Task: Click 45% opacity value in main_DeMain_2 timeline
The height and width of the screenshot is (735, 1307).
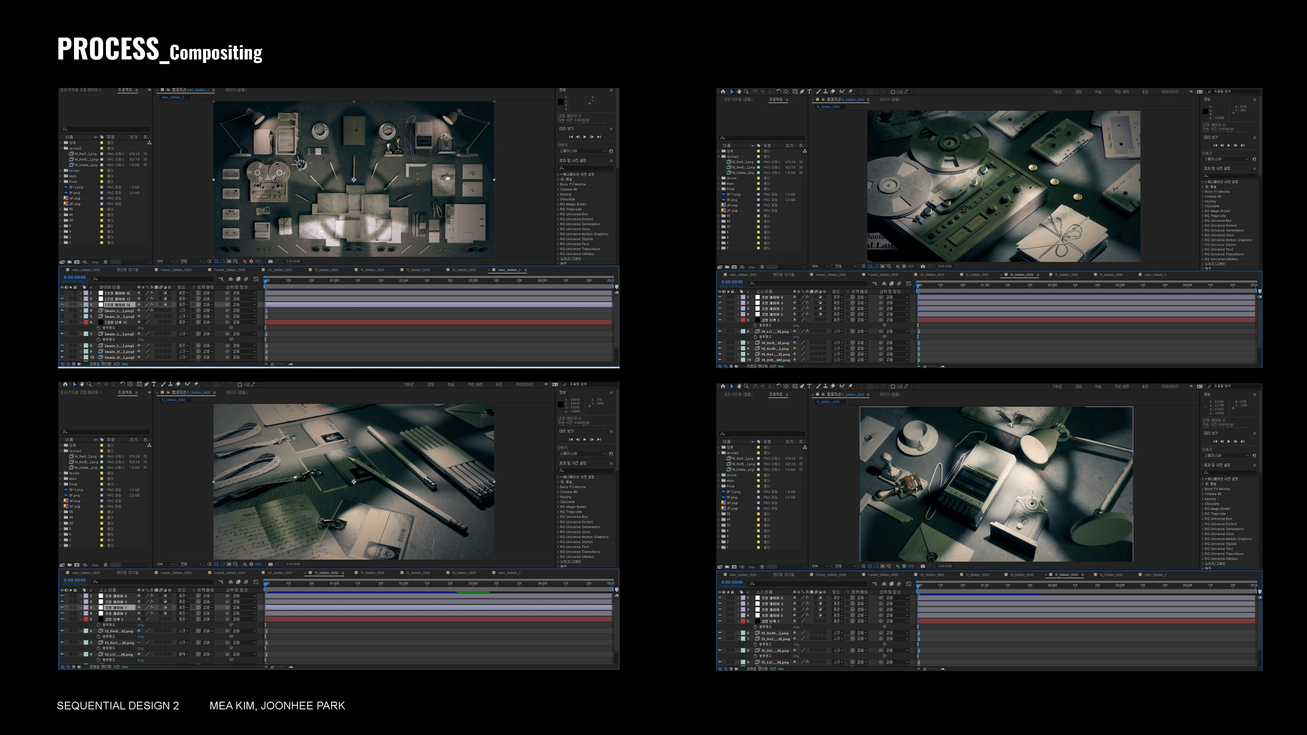Action: [x=141, y=328]
